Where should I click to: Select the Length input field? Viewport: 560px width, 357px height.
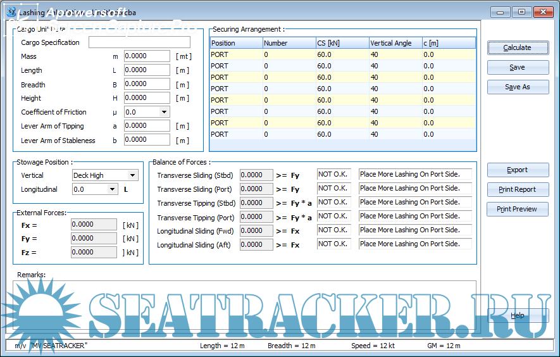tap(147, 70)
